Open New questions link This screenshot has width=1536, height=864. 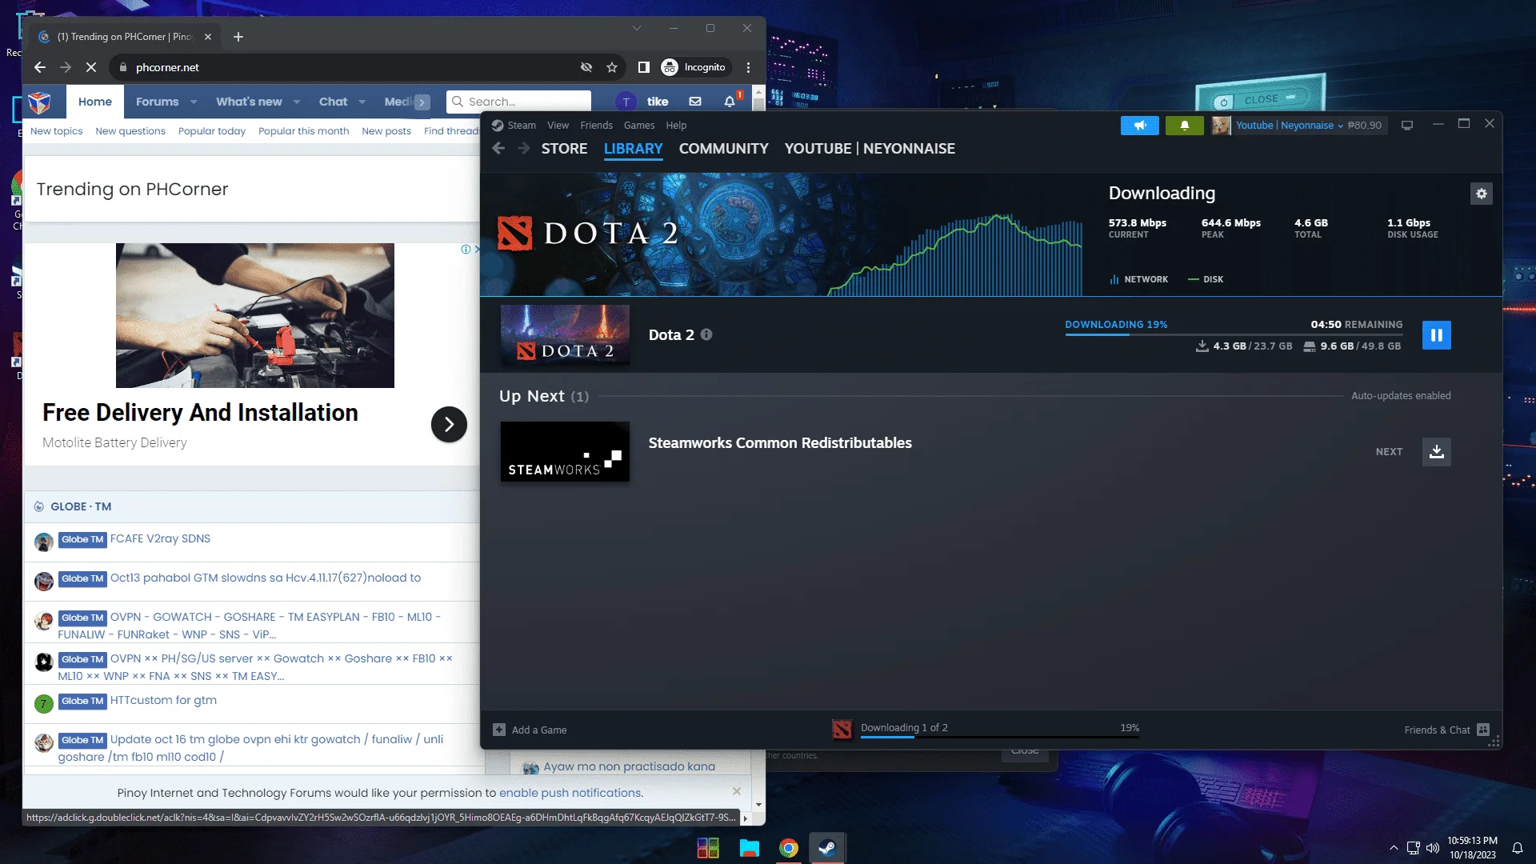tap(130, 131)
